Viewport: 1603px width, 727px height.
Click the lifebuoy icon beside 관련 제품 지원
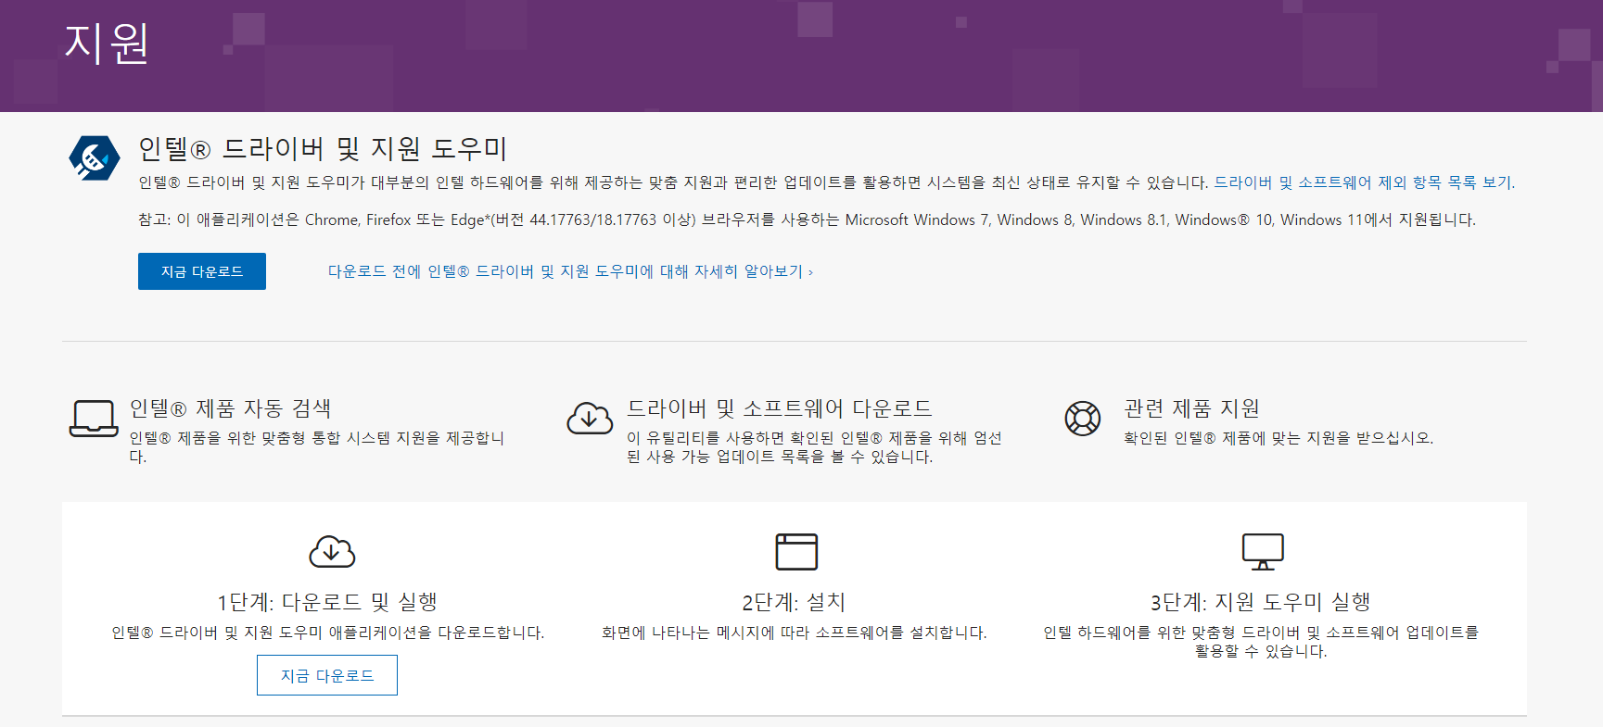[1082, 419]
